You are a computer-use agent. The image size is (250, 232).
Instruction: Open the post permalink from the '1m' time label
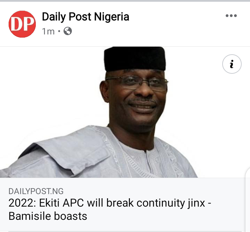48,31
